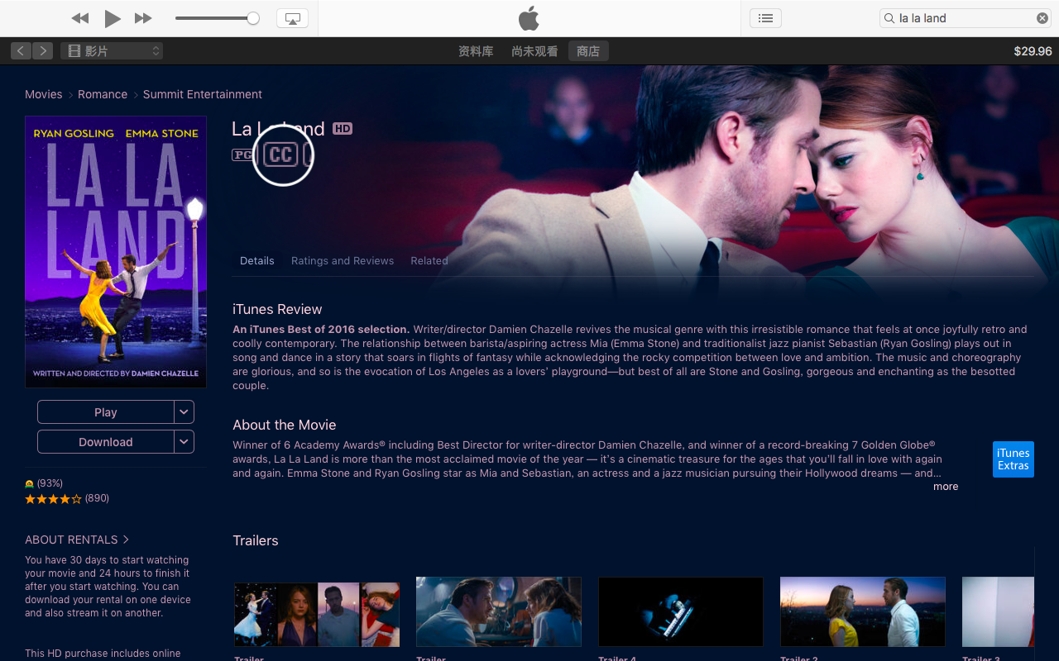Open the Related tab
The width and height of the screenshot is (1059, 661).
(429, 260)
